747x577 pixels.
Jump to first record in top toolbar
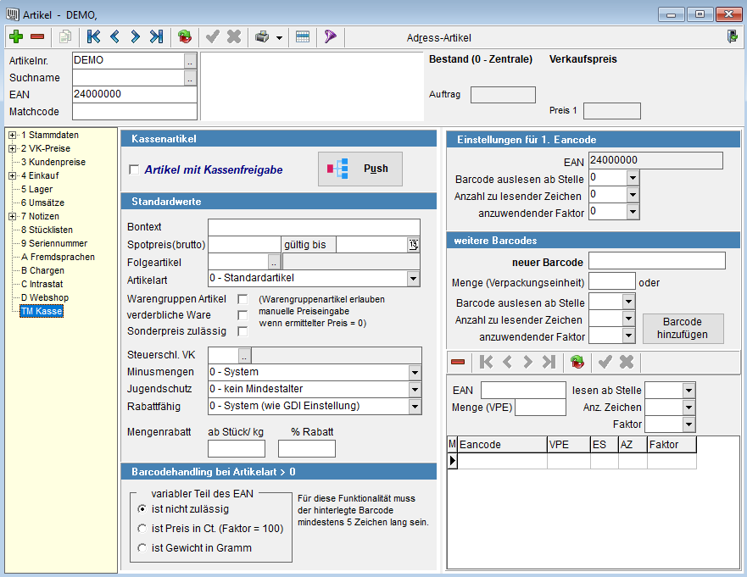tap(93, 36)
